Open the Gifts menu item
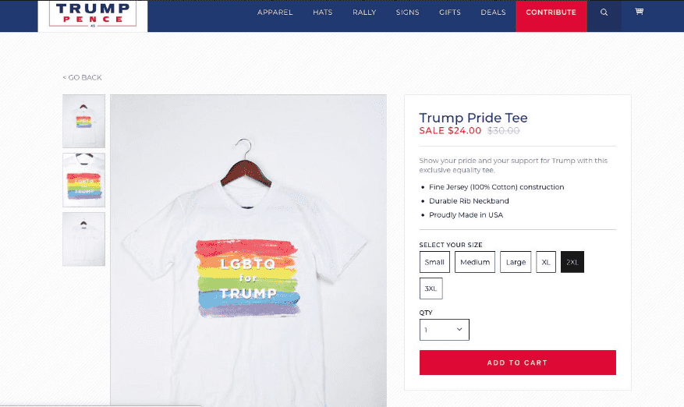This screenshot has width=684, height=407. coord(450,12)
